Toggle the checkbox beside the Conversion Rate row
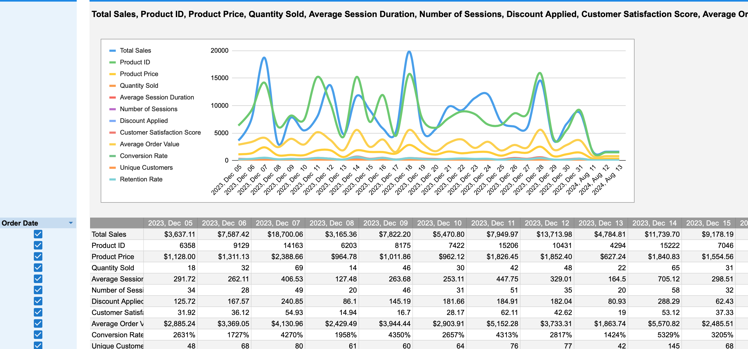Screen dimensions: 748x349 pyautogui.click(x=38, y=335)
